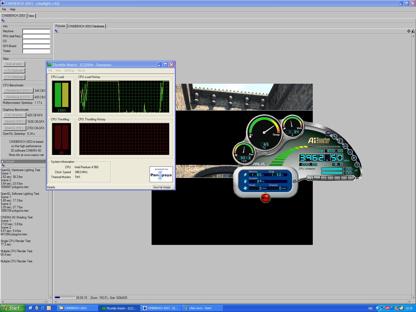Screen dimensions: 416x312
Task: Open Throttle Watch About menu
Action: [81, 70]
